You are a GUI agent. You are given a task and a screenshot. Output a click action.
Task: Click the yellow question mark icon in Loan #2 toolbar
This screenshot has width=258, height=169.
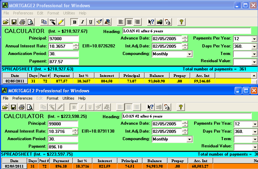pyautogui.click(x=181, y=107)
